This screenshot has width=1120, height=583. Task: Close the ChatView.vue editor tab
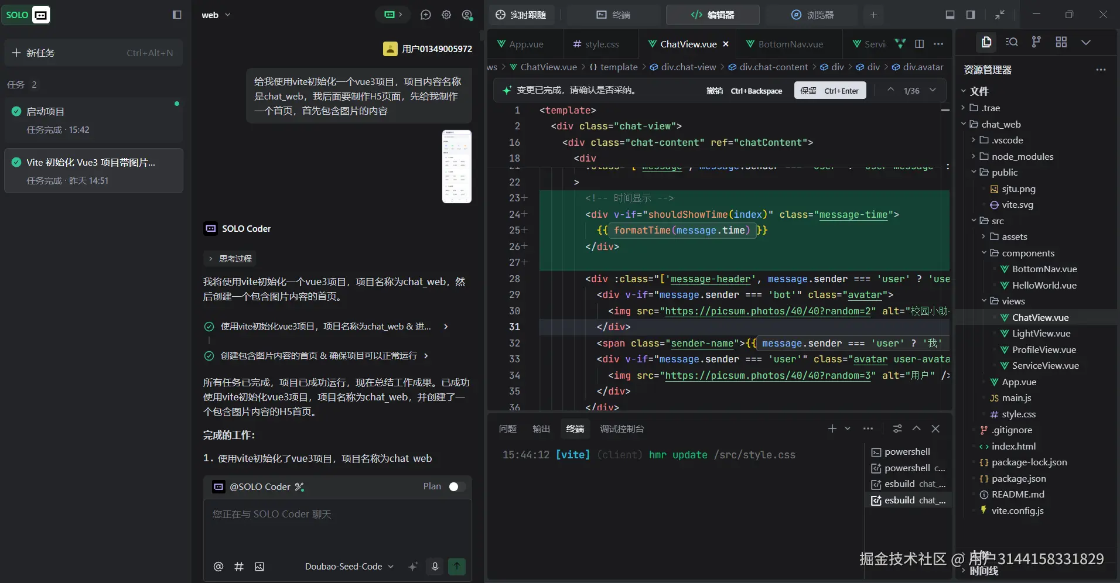[726, 44]
